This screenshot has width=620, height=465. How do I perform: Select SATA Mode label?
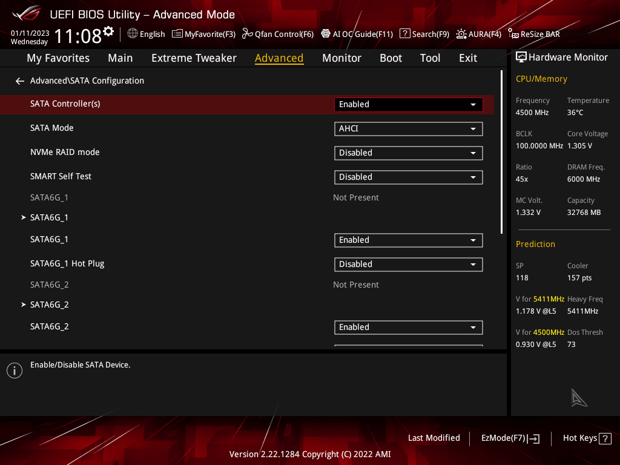tap(52, 128)
